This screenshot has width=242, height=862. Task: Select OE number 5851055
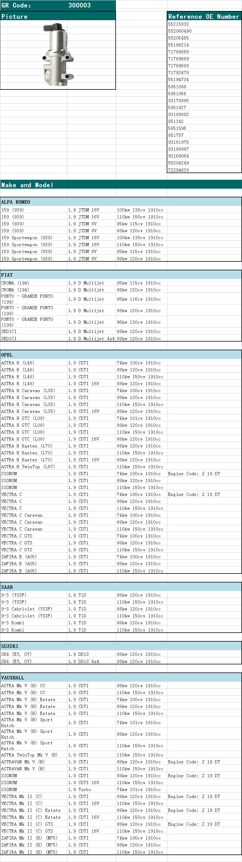coord(177,94)
